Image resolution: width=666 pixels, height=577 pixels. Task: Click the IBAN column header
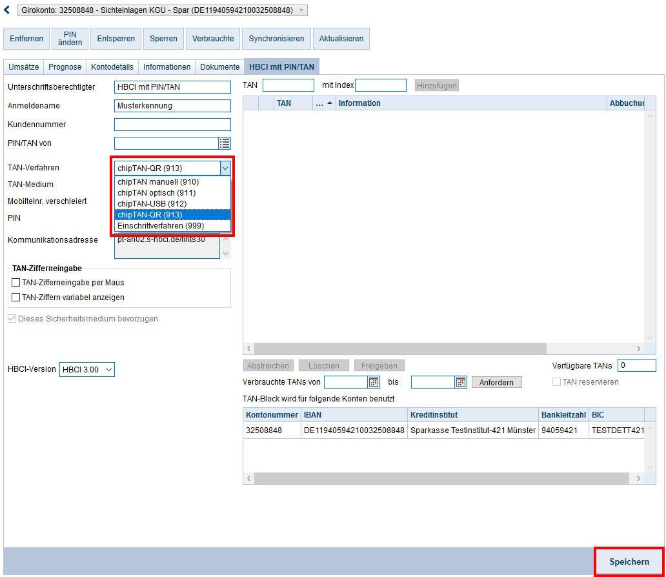(354, 415)
